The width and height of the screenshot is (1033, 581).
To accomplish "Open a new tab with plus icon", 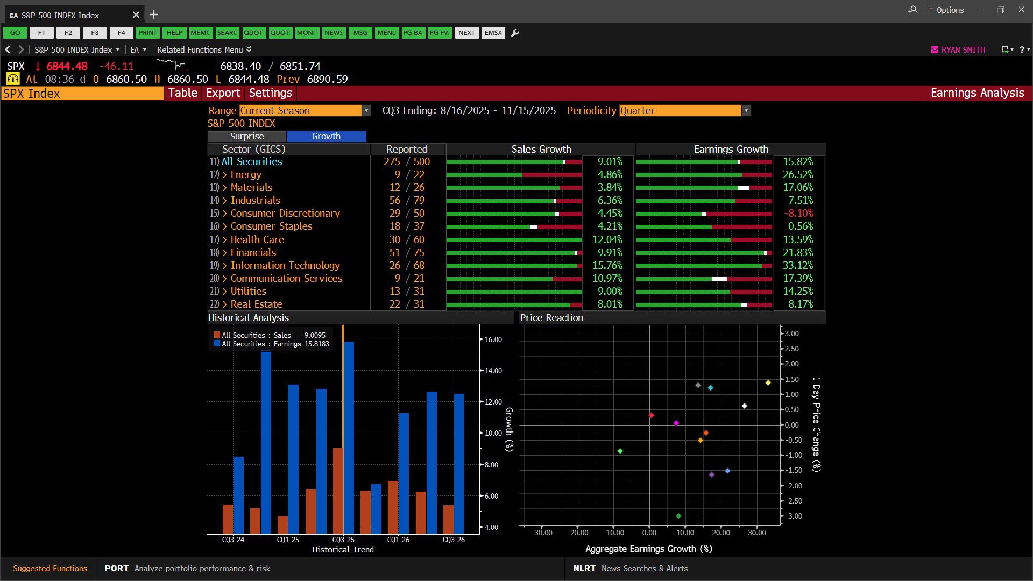I will click(154, 15).
